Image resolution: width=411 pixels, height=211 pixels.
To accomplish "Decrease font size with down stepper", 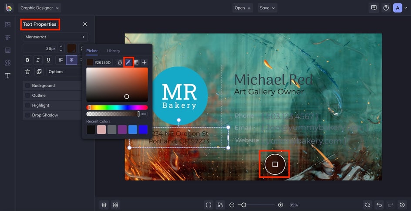I will pos(61,51).
